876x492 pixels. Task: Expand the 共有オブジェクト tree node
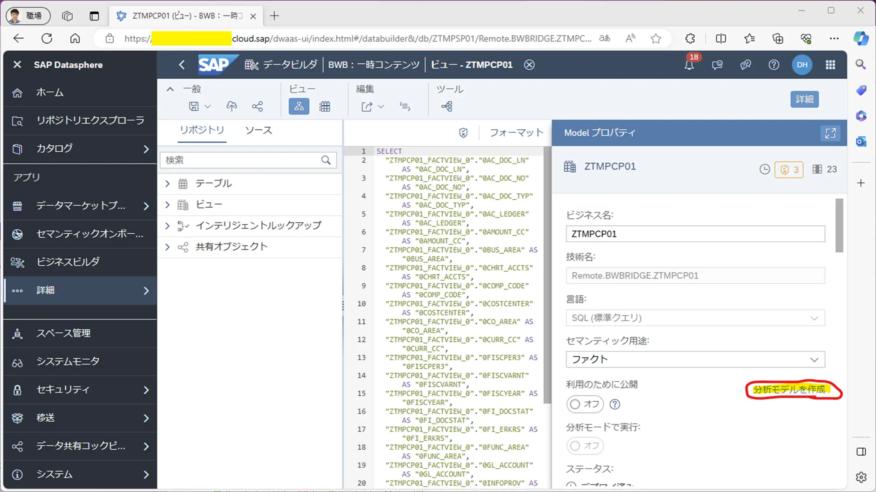(168, 247)
